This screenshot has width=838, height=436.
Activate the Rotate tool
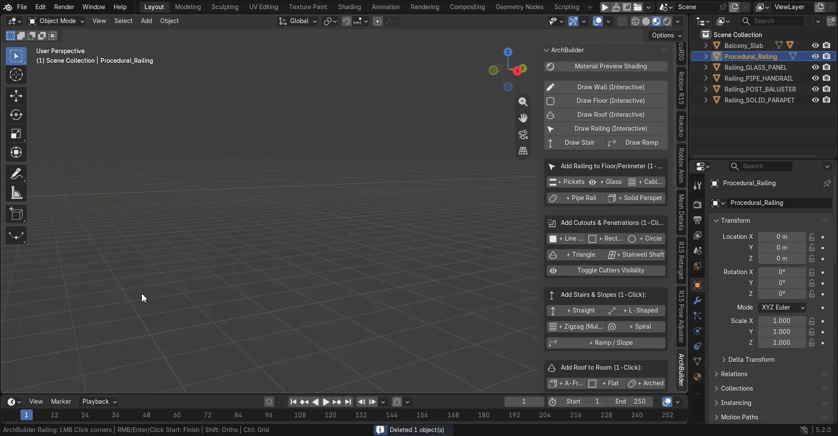point(16,115)
